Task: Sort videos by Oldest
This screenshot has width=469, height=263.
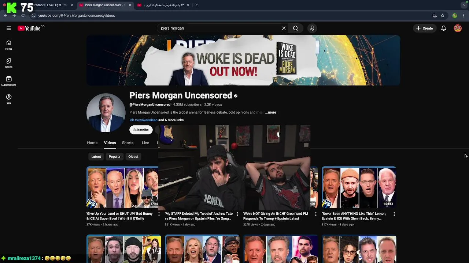Action: 133,157
